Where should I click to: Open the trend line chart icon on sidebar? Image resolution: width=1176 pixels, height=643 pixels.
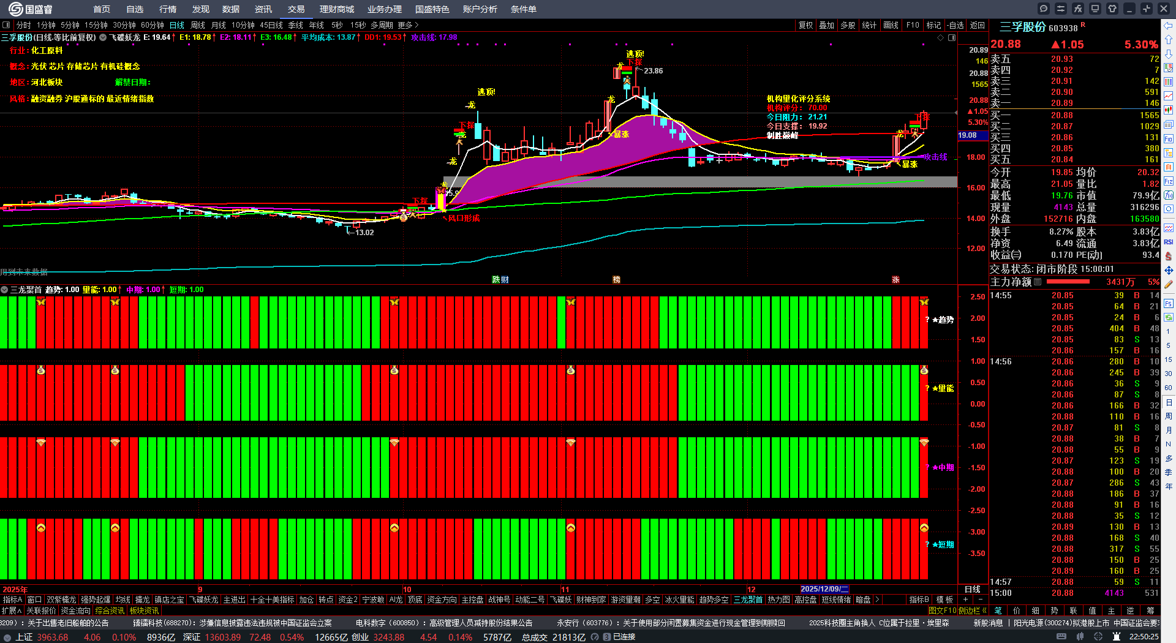[x=1169, y=96]
